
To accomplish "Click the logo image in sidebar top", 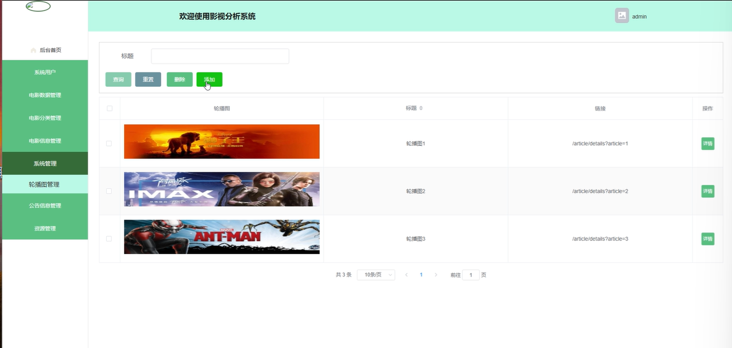I will coord(38,7).
